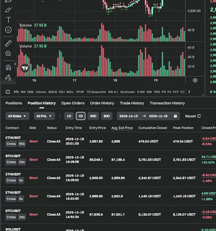The image size is (216, 231).
Task: Click the TradingView logo on chart
Action: [x=25, y=68]
